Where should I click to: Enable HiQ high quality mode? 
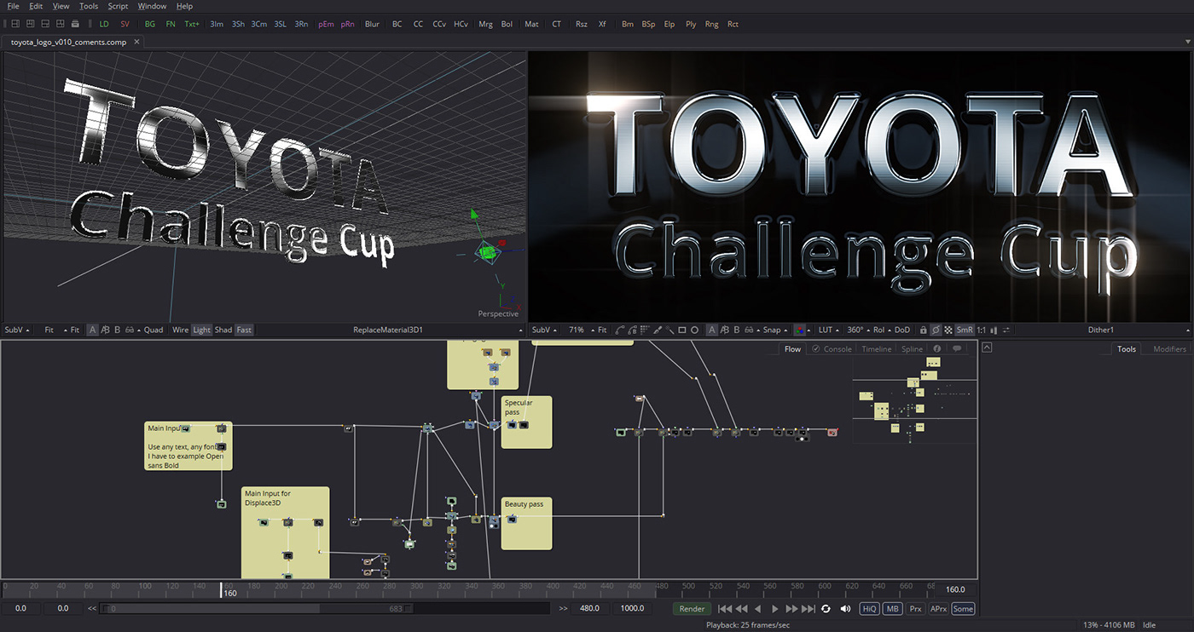pyautogui.click(x=869, y=609)
